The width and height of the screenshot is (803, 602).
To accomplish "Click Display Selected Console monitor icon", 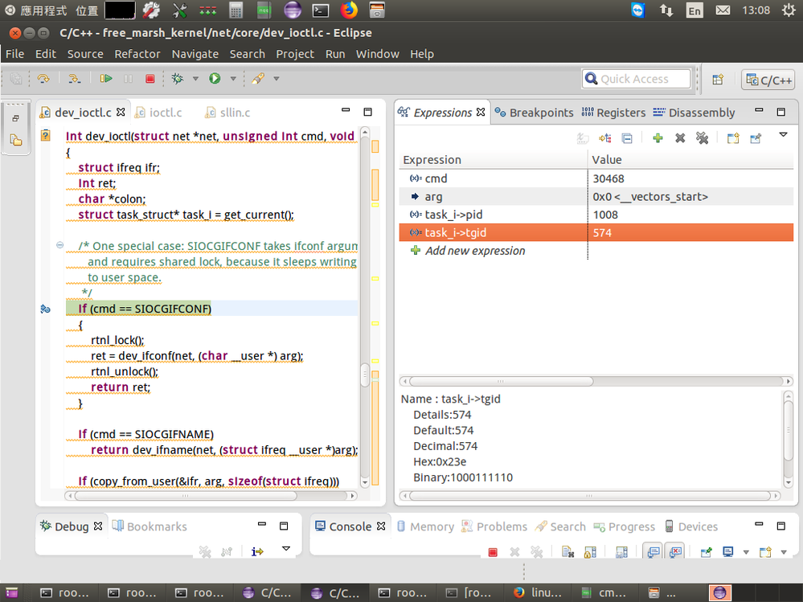I will coord(727,552).
